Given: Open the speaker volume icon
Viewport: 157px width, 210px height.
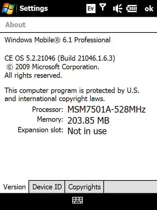Looking at the screenshot, I should click(x=117, y=9).
